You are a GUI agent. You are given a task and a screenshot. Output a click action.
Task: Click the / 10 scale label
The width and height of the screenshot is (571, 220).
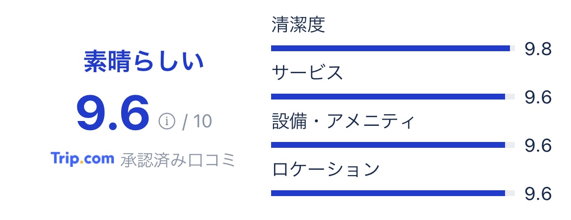tap(197, 121)
